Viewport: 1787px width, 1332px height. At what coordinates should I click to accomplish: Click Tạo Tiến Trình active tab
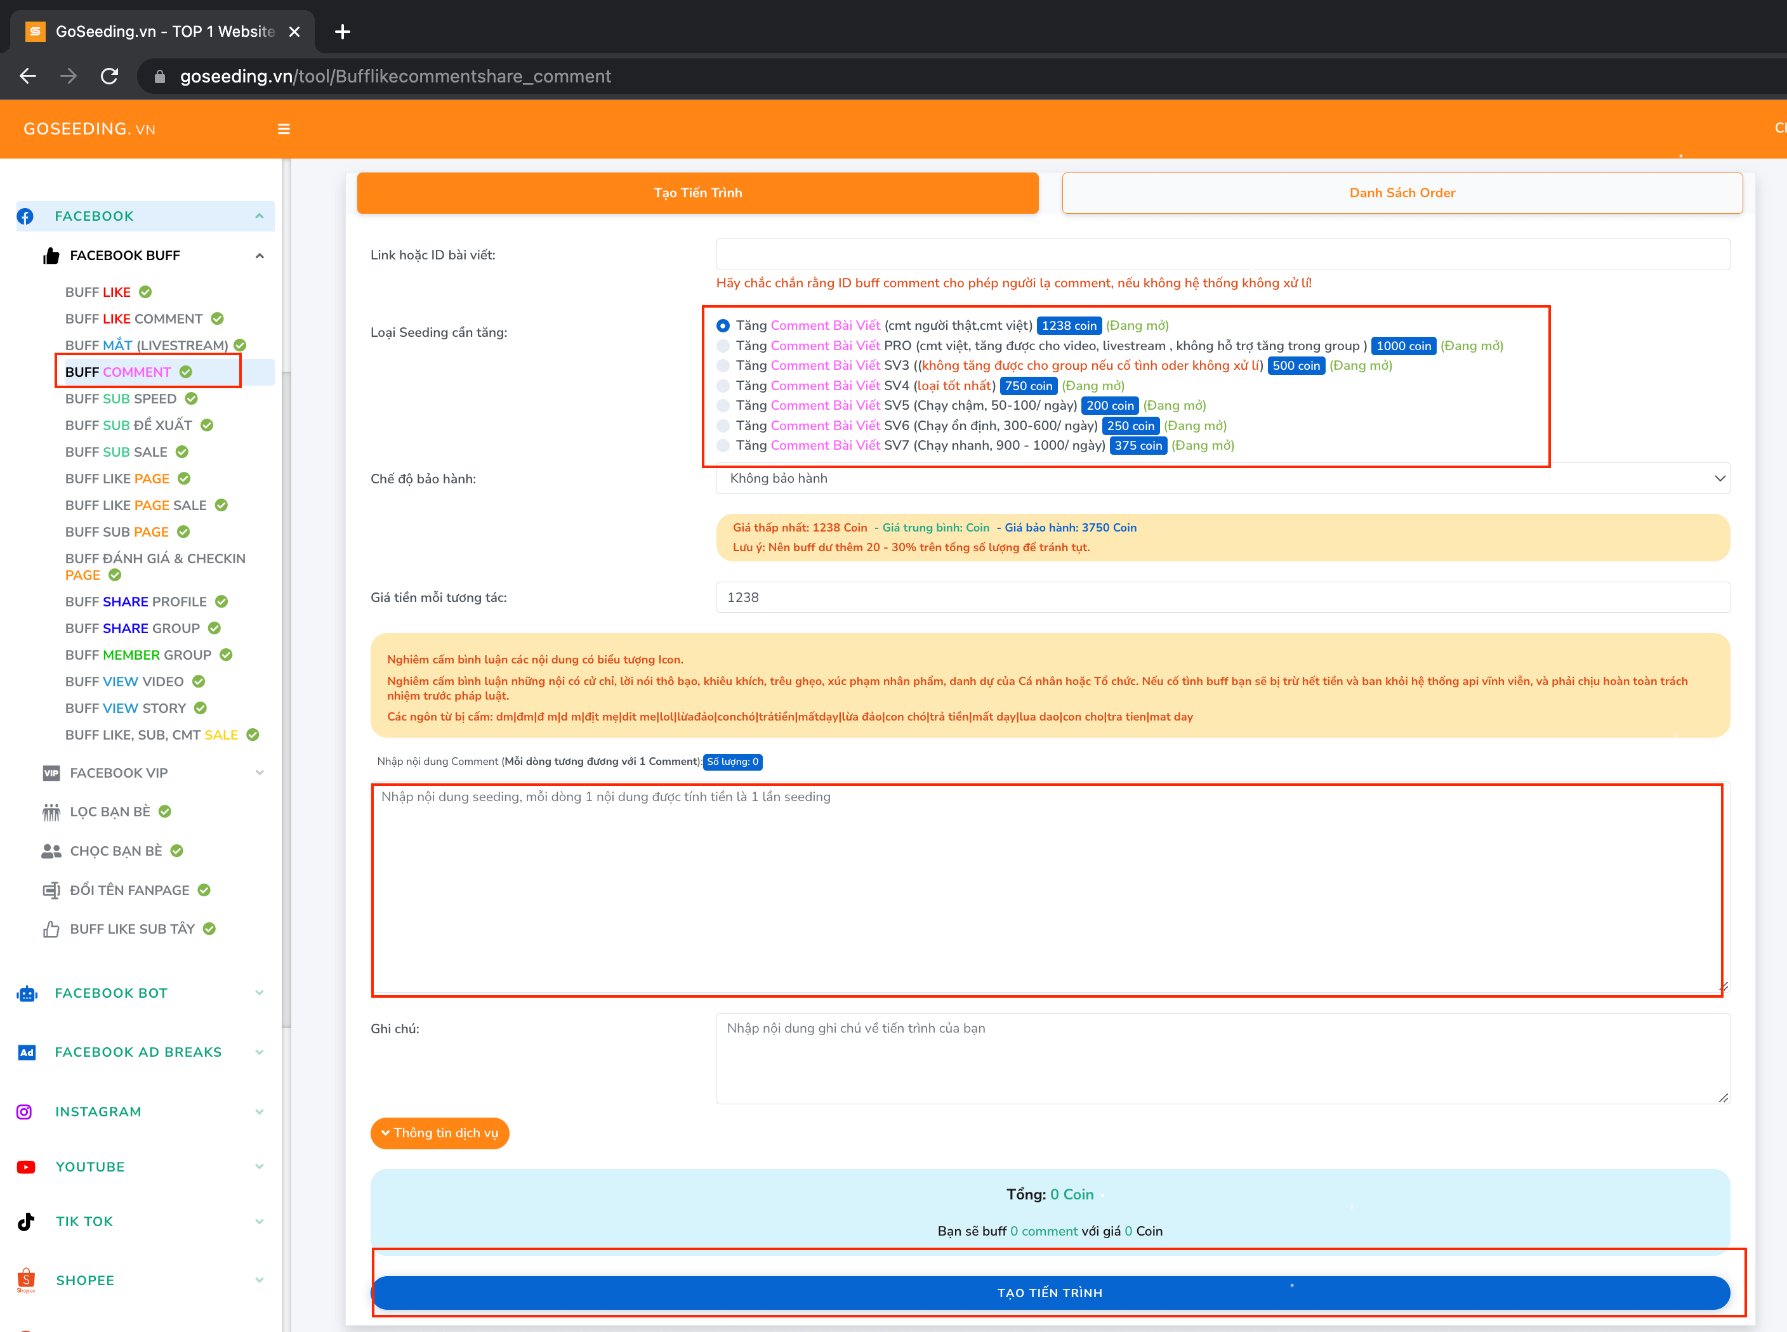pos(697,192)
